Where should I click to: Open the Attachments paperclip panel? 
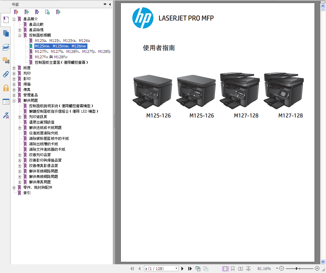[x=6, y=74]
